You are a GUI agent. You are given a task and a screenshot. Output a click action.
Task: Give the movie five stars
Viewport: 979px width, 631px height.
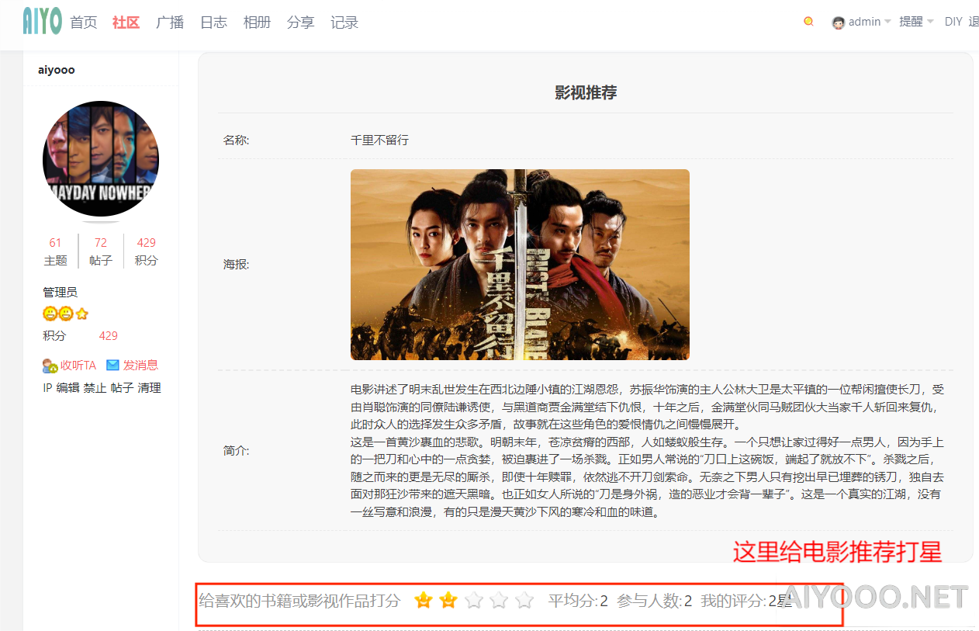(x=525, y=600)
